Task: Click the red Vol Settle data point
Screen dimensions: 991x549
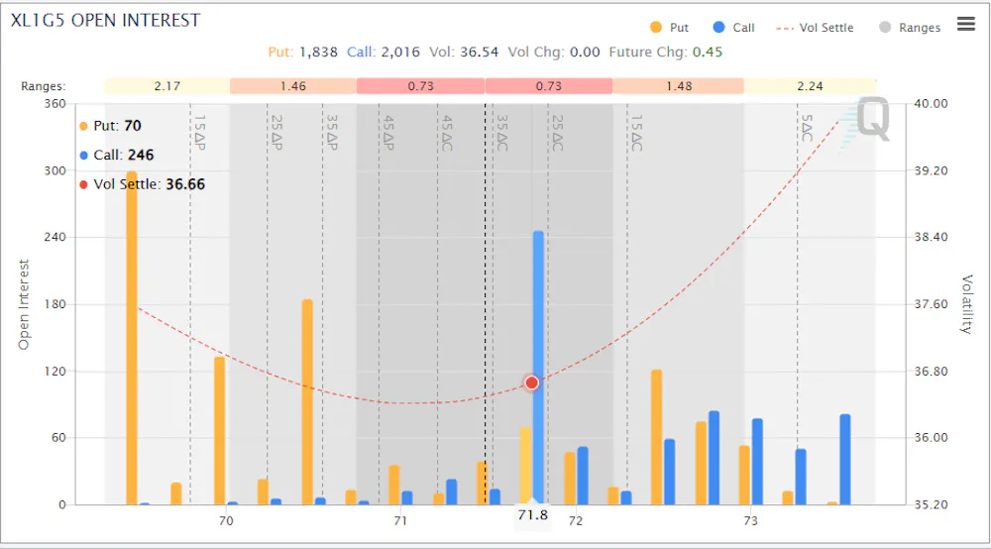Action: [x=531, y=383]
